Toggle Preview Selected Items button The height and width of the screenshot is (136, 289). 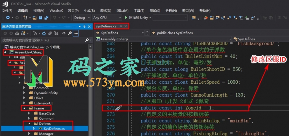(x=76, y=33)
